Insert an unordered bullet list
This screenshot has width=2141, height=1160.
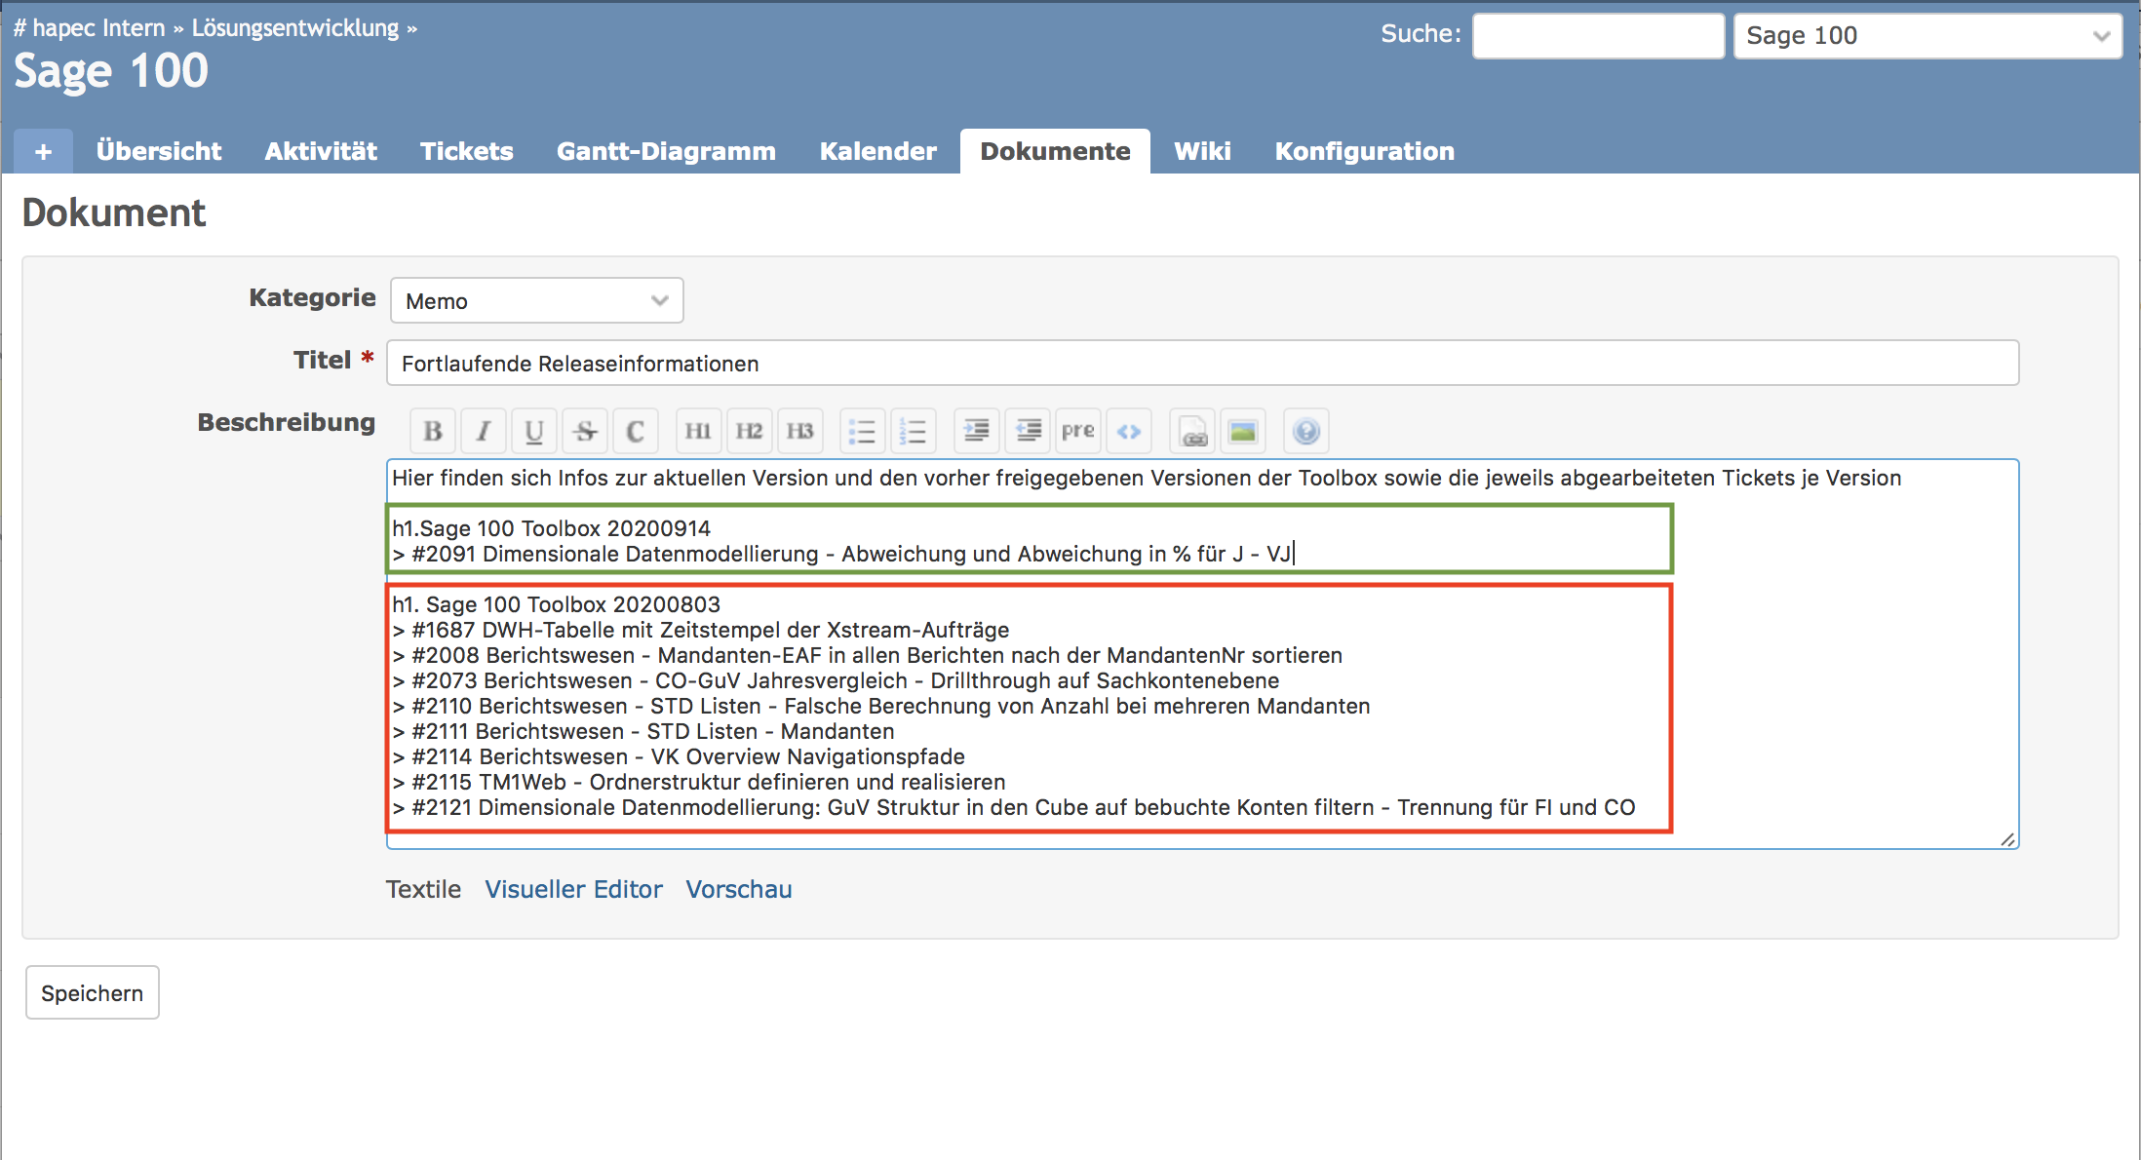(862, 431)
